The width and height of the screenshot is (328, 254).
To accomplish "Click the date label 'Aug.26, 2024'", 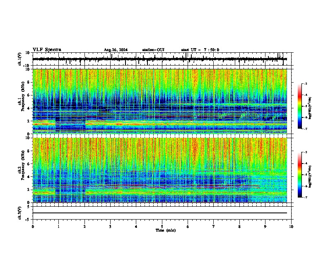I will (x=116, y=50).
